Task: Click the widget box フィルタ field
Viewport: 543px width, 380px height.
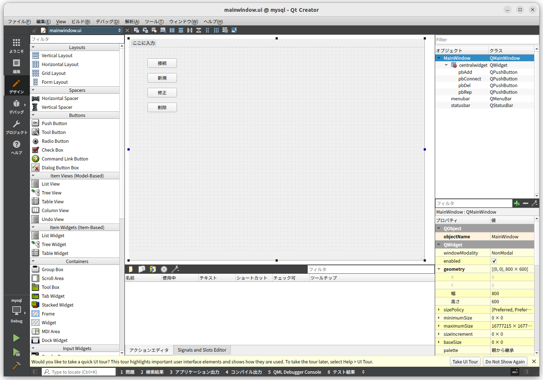Action: pos(77,39)
